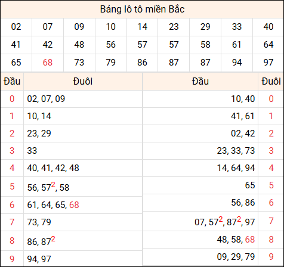The image size is (284, 267).
Task: Choose the lone 94 cell in number grid
Action: 237,63
